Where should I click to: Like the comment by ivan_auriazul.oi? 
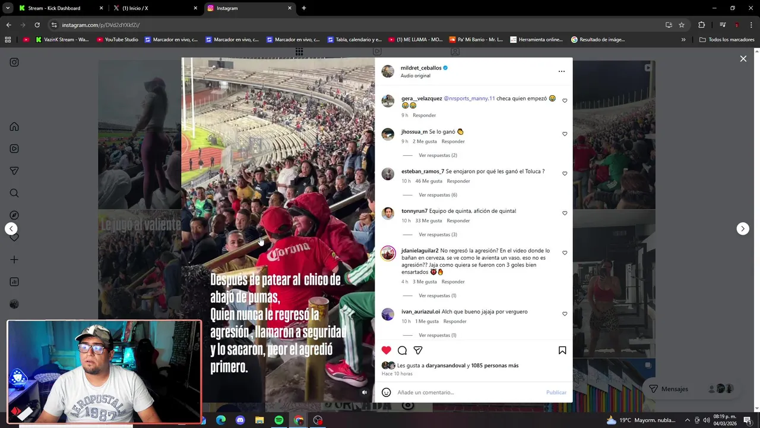pyautogui.click(x=565, y=314)
